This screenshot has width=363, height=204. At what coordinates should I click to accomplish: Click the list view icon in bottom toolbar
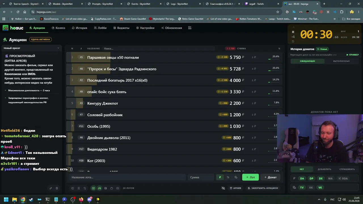click(79, 188)
